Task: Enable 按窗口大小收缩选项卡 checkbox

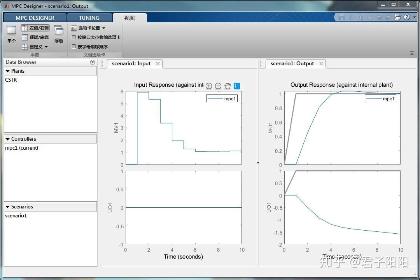Action: (74, 37)
